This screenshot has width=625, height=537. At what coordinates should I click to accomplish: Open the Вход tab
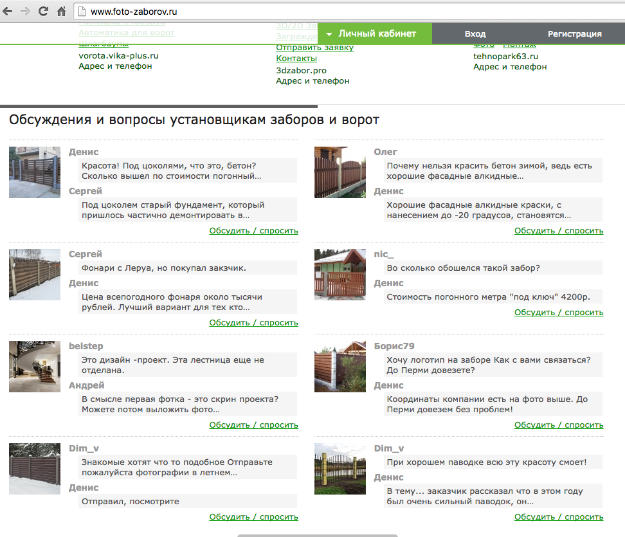[475, 34]
